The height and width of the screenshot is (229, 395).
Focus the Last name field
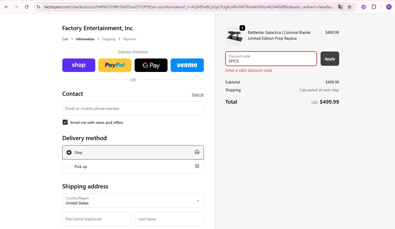point(169,219)
